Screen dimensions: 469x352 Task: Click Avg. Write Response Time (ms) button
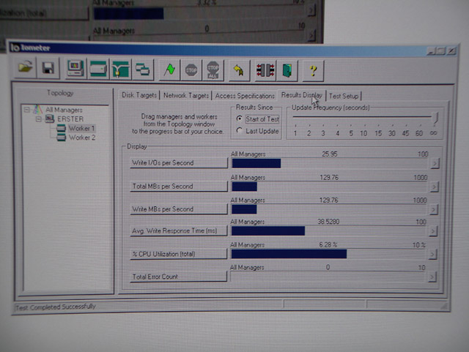click(x=178, y=231)
